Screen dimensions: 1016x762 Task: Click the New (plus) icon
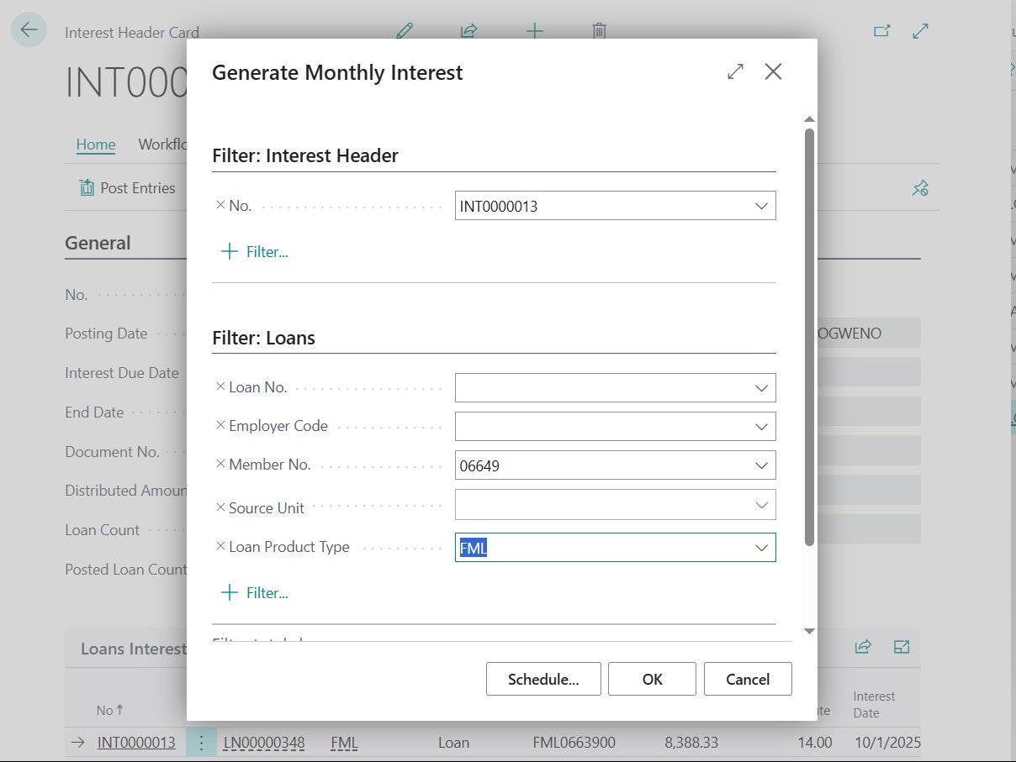535,30
